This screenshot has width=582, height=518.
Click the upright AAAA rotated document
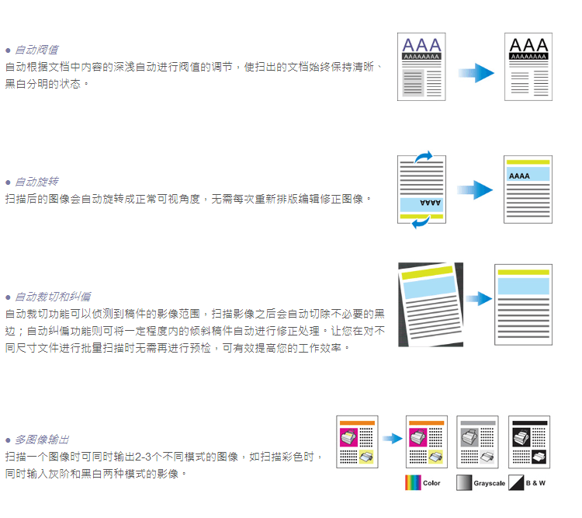click(528, 189)
